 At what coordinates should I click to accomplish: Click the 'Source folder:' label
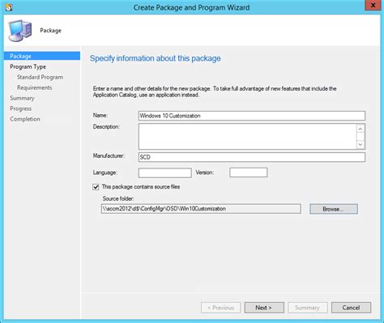[118, 198]
